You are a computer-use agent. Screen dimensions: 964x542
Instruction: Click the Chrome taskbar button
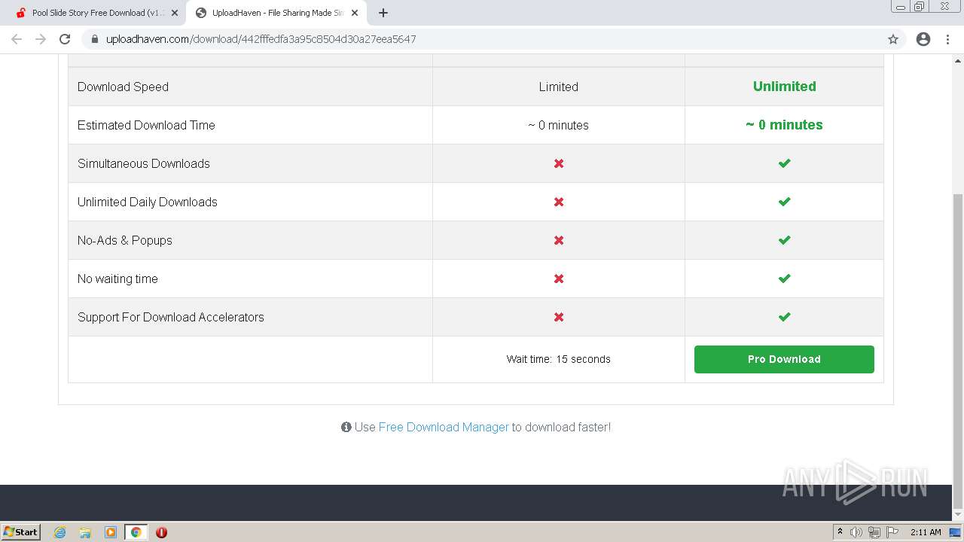click(136, 532)
